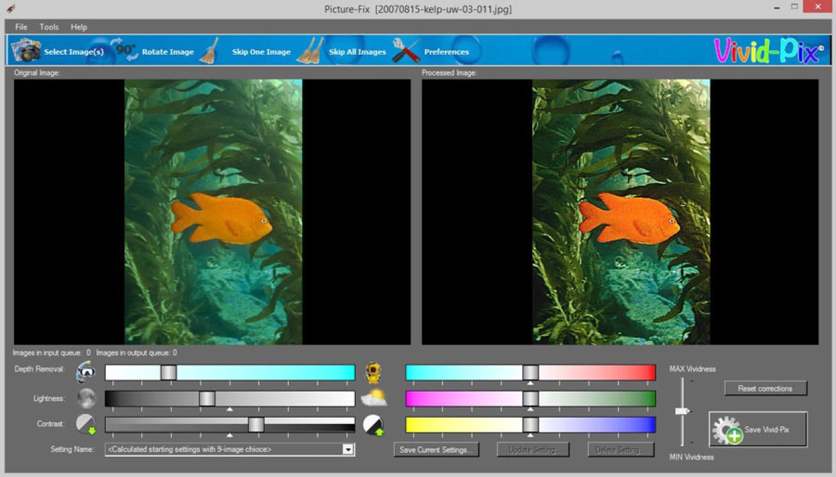
Task: Open the File menu
Action: [x=21, y=27]
